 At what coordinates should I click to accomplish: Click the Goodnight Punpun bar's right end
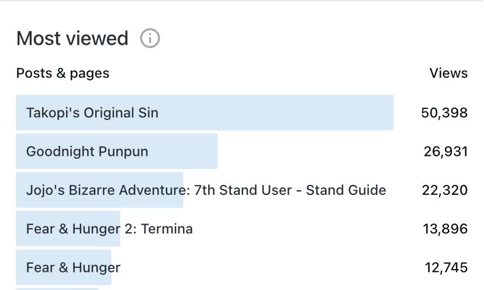[212, 151]
